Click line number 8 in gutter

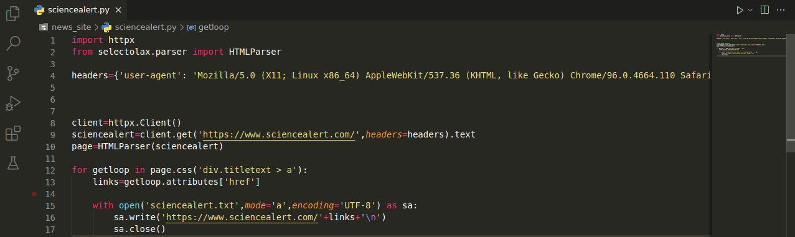coord(52,123)
